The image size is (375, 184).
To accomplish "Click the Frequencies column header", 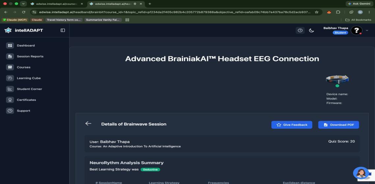I will [x=218, y=183].
